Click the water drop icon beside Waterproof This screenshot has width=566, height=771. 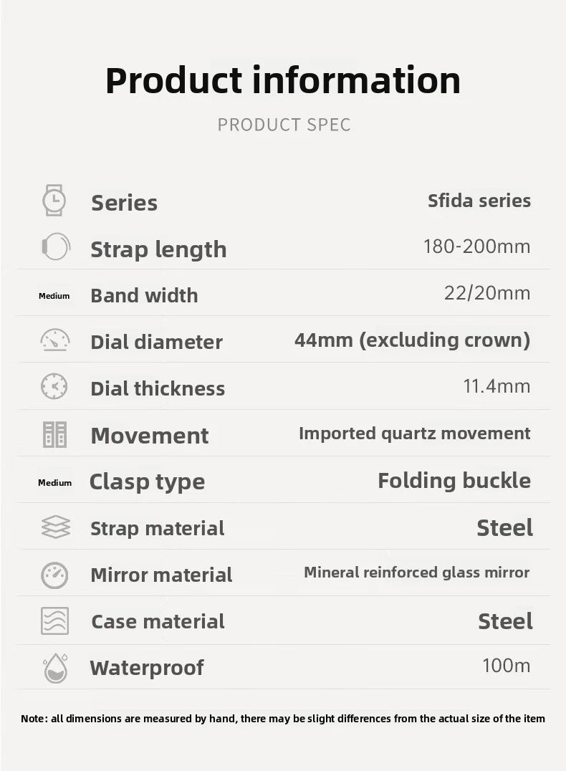[x=55, y=668]
